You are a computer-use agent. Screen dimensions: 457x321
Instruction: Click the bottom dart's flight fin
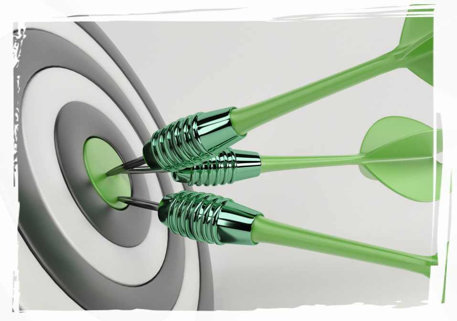coord(446,277)
